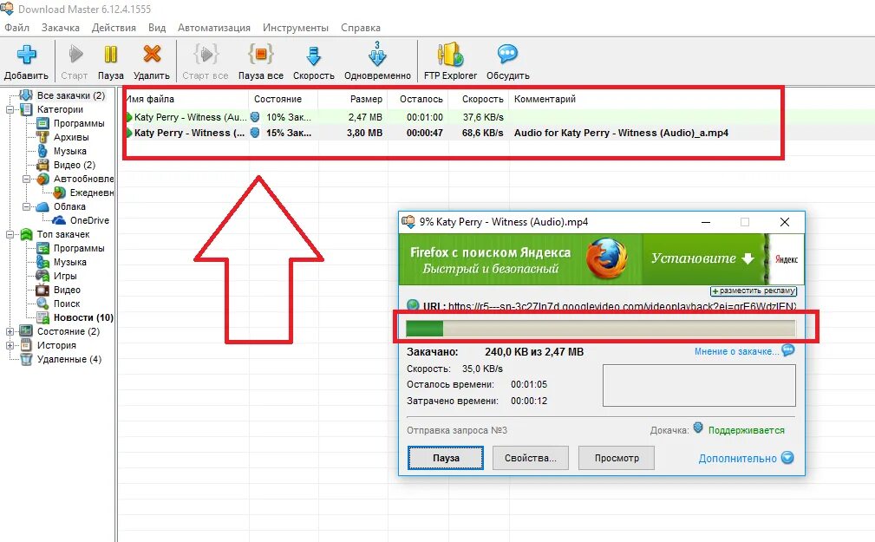875x542 pixels.
Task: Select Видео (2) category
Action: 75,165
